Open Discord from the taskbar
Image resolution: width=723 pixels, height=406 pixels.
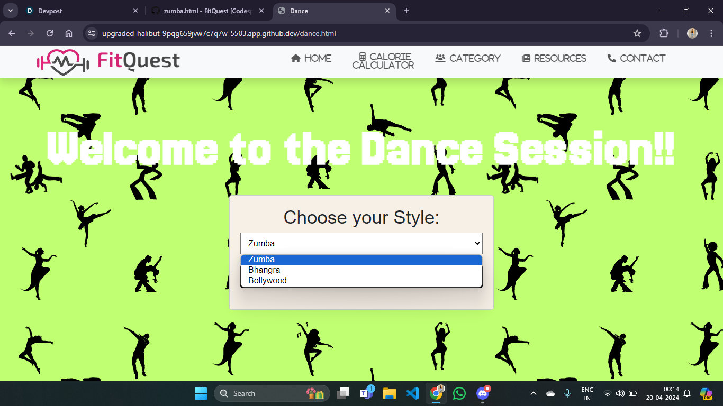point(483,393)
